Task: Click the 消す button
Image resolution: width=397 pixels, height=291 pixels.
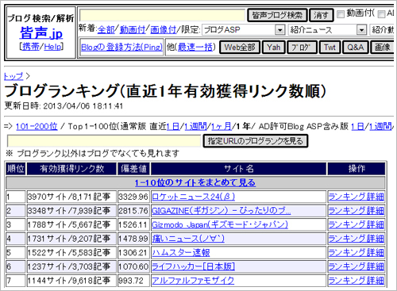Action: (x=321, y=15)
